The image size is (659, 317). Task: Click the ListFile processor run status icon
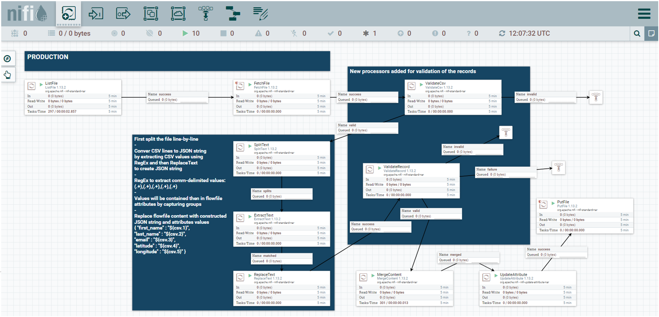click(41, 84)
